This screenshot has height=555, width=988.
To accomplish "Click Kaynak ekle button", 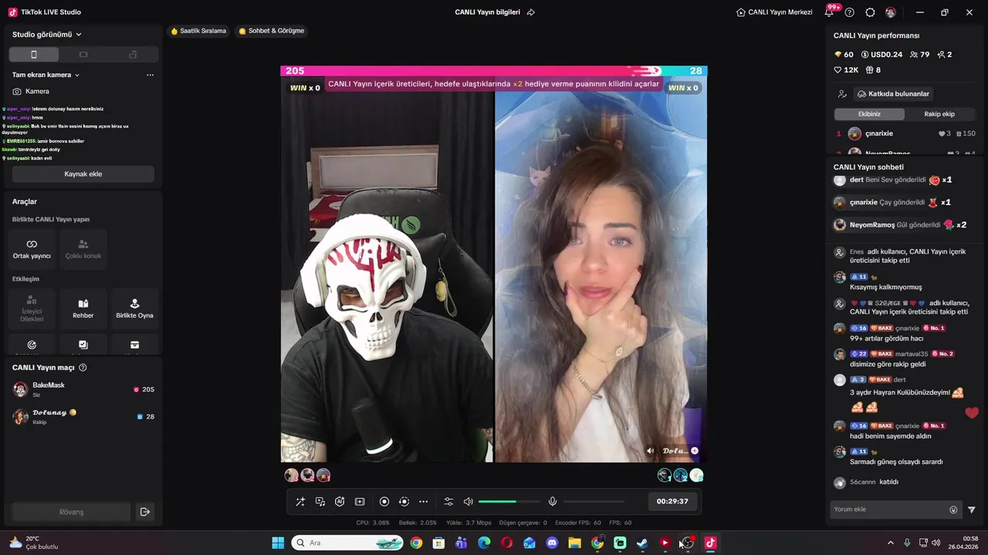I will point(83,174).
